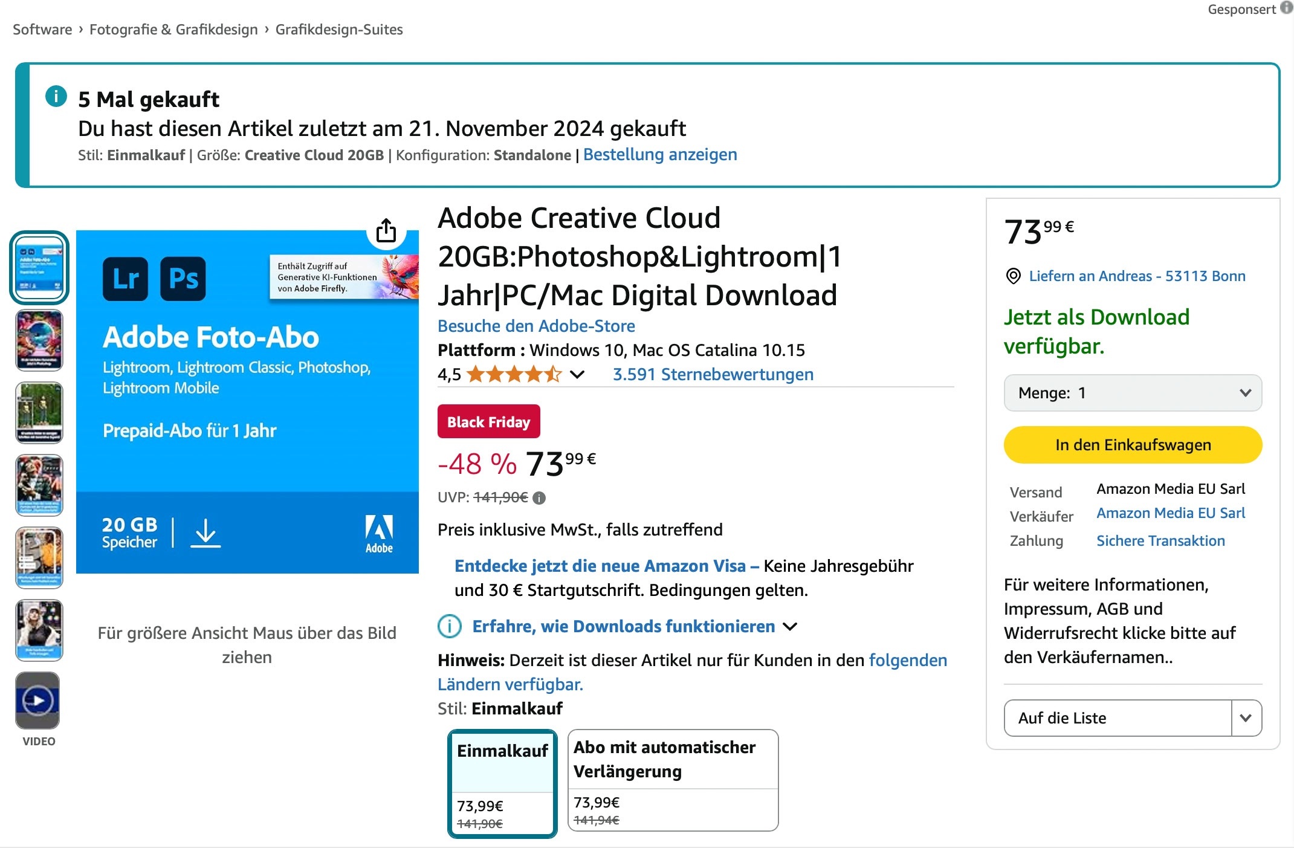Play the product VIDEO thumbnail
The height and width of the screenshot is (848, 1294).
coord(38,701)
